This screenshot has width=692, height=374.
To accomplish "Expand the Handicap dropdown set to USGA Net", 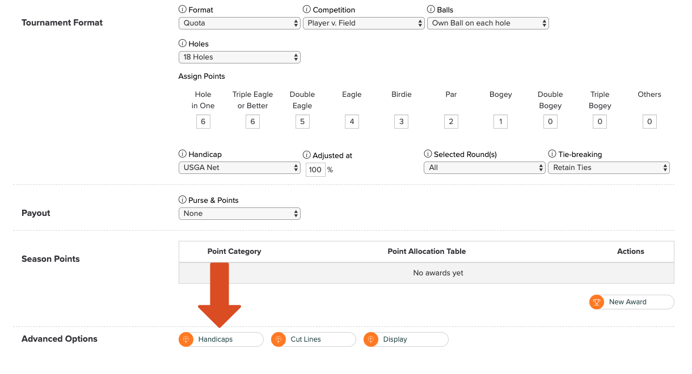I will pos(239,168).
